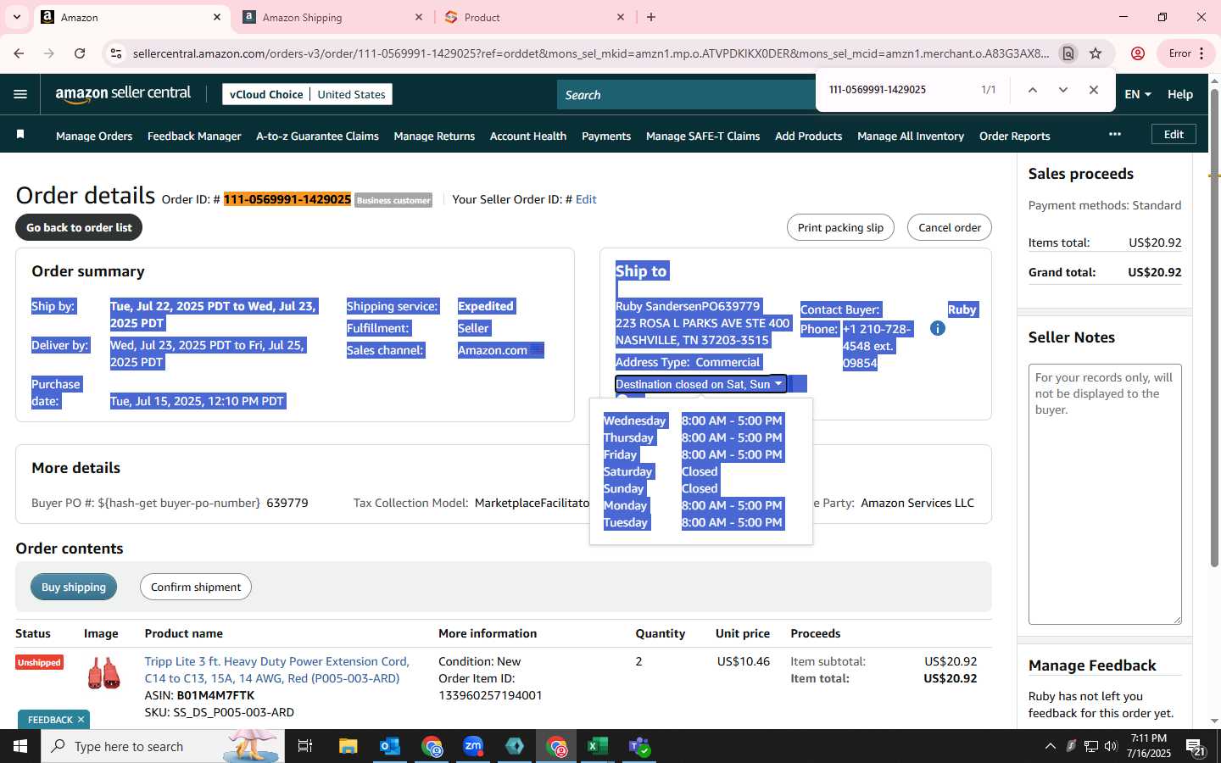
Task: Click the find-in-page icon in address bar
Action: click(1068, 53)
